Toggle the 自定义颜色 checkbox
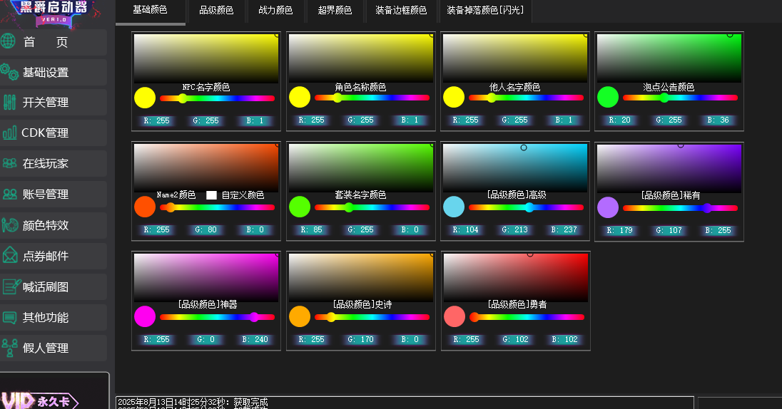Viewport: 782px width, 409px height. [x=211, y=195]
